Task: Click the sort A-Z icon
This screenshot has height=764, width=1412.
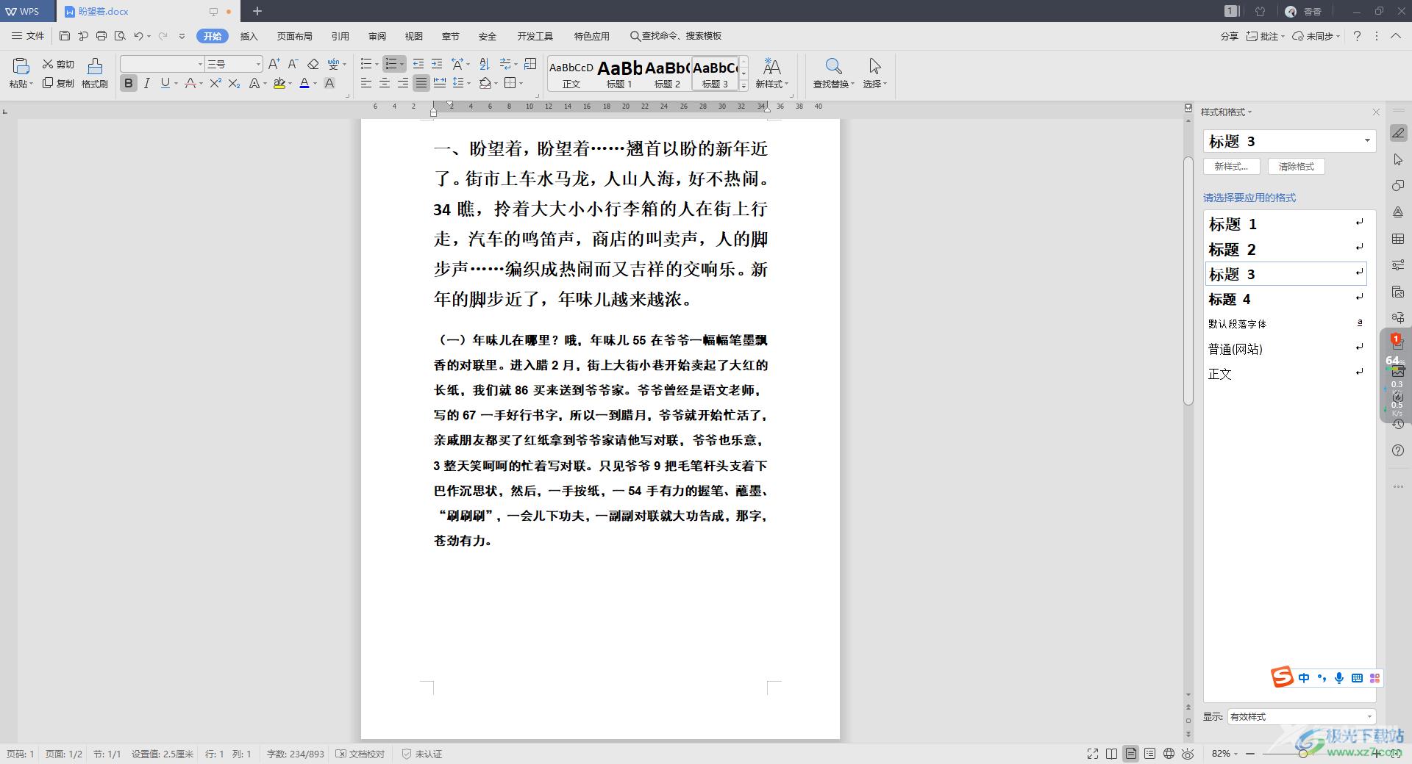Action: [x=484, y=65]
